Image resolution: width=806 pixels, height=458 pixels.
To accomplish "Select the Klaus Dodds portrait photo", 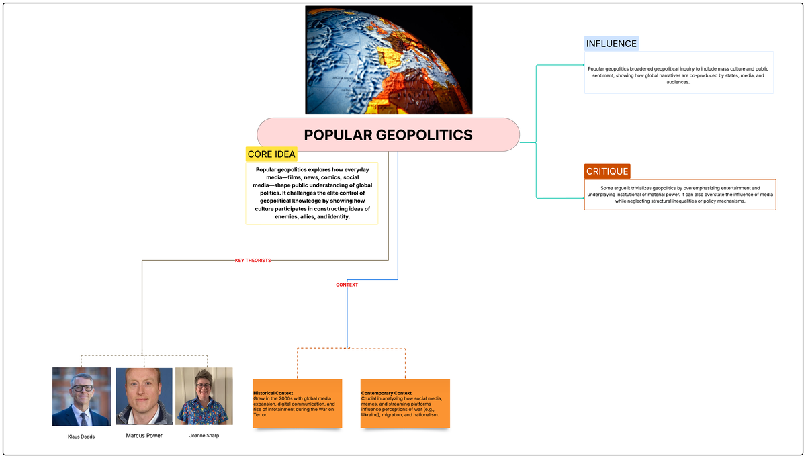I will tap(81, 396).
